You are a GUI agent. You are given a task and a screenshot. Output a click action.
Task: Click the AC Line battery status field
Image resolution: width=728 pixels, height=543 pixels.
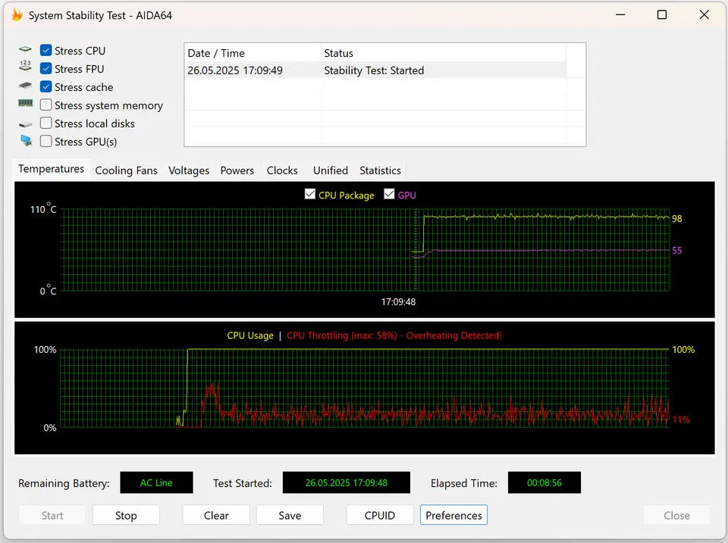[x=156, y=482]
